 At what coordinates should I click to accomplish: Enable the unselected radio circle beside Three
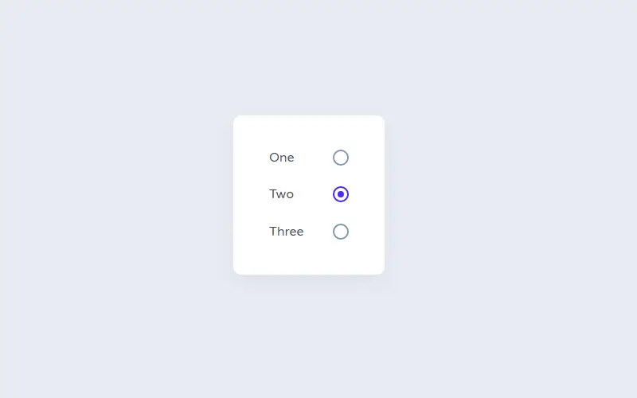[341, 232]
